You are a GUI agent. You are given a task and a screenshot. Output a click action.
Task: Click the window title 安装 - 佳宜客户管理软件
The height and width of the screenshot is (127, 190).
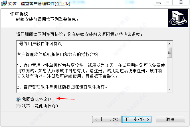(39, 4)
